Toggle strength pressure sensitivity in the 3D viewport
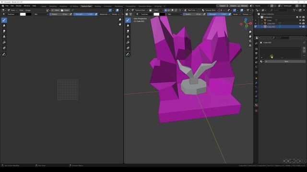307x172 pixels. click(229, 14)
